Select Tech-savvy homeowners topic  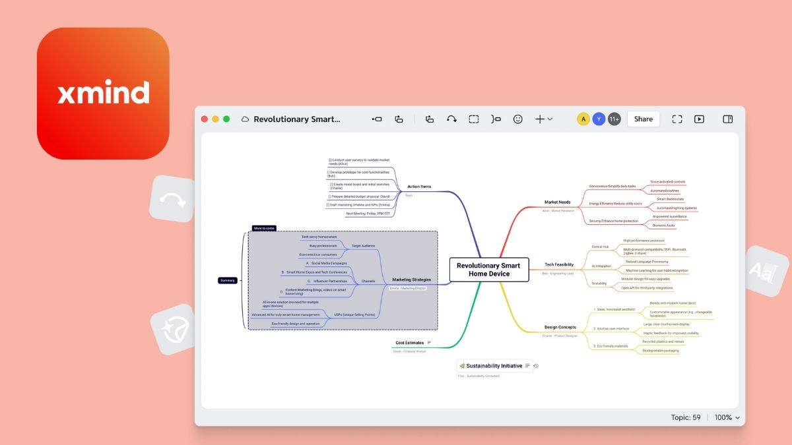319,237
